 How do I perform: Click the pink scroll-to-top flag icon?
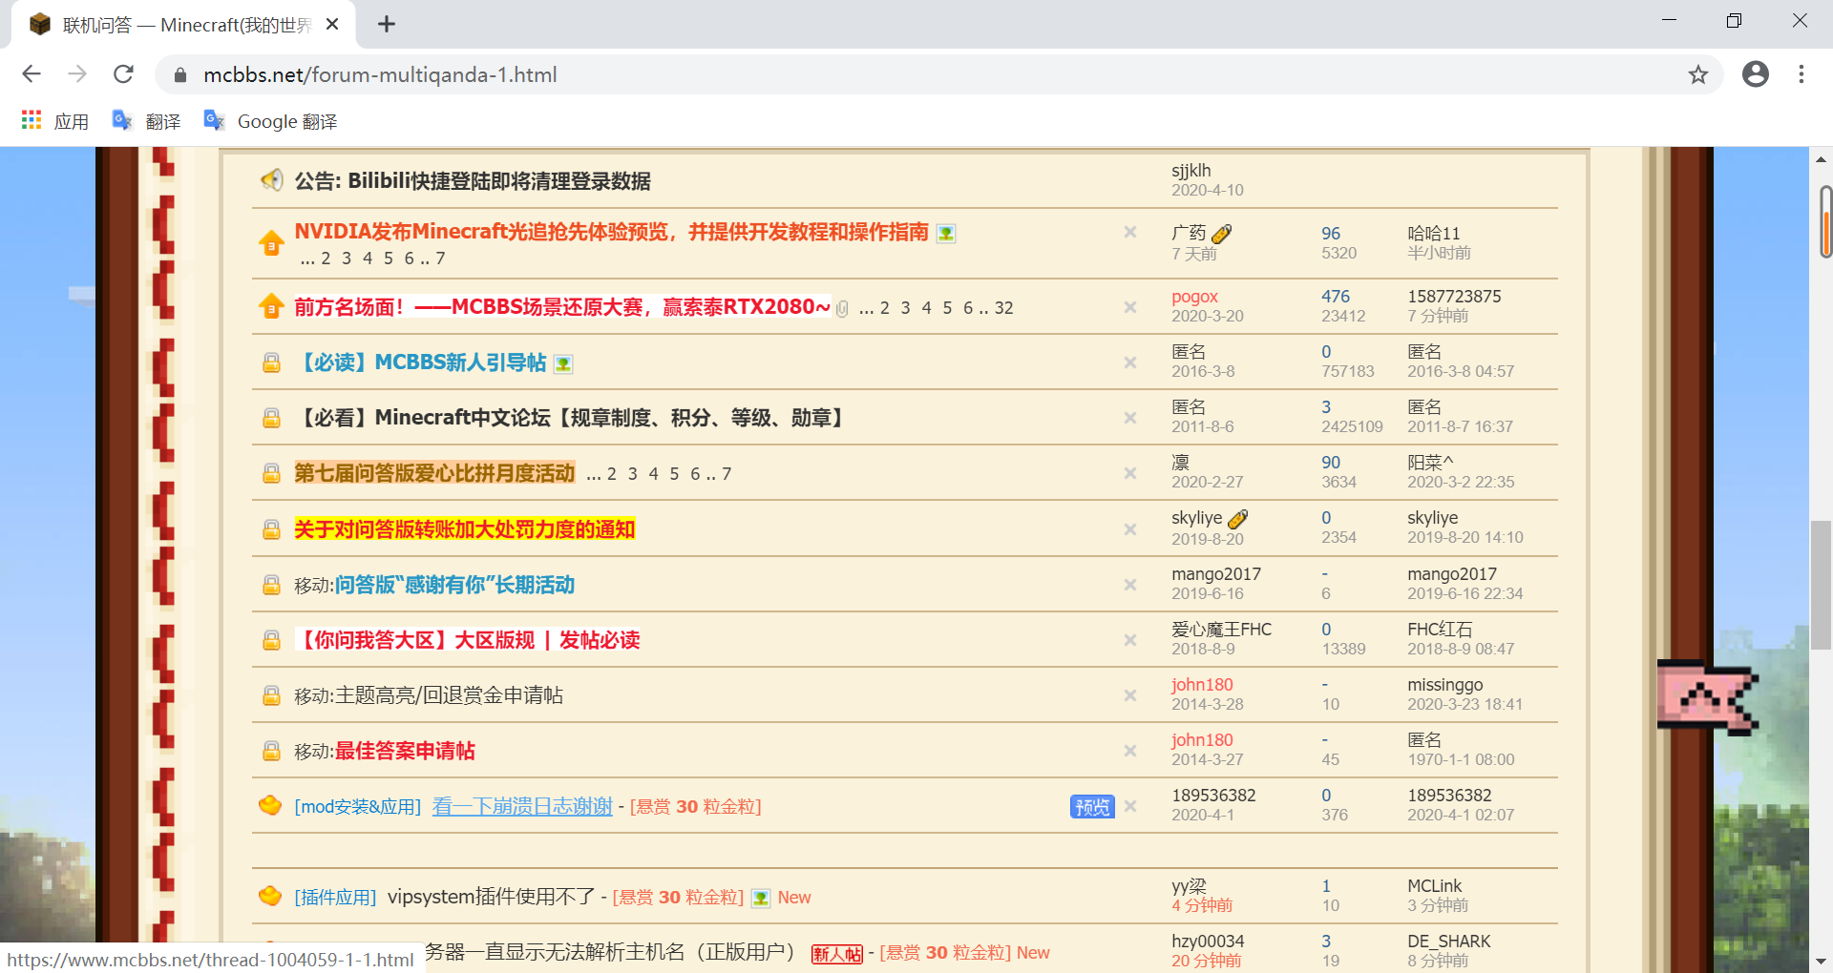1706,697
